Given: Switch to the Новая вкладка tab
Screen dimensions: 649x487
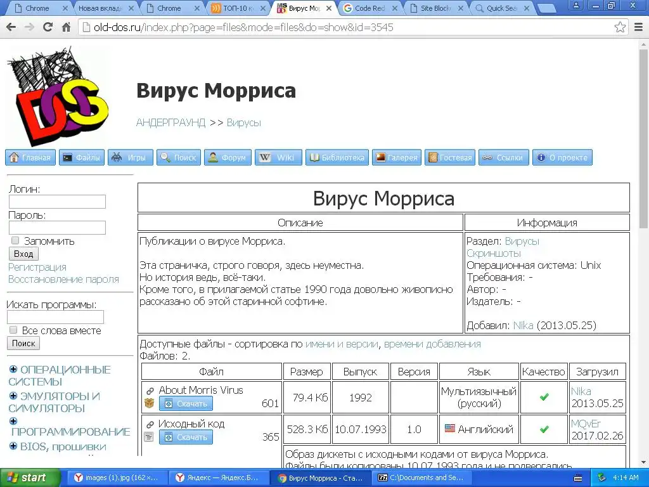Looking at the screenshot, I should [106, 8].
